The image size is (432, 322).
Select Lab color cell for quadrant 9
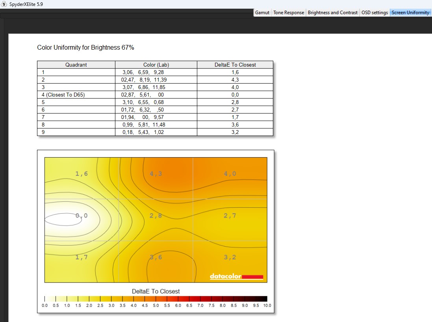[156, 132]
